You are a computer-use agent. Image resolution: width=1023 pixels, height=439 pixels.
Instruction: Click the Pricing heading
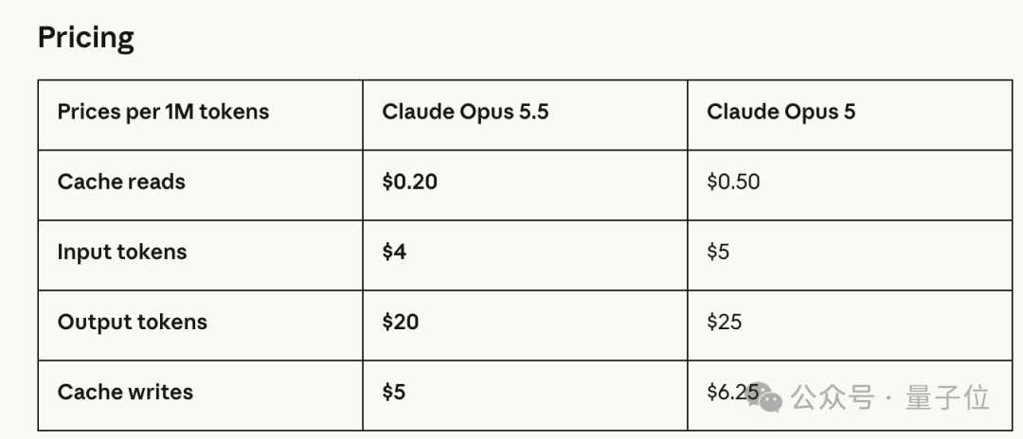pos(86,39)
